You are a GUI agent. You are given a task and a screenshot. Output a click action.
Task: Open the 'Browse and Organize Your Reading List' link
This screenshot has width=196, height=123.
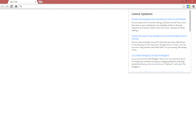[159, 19]
